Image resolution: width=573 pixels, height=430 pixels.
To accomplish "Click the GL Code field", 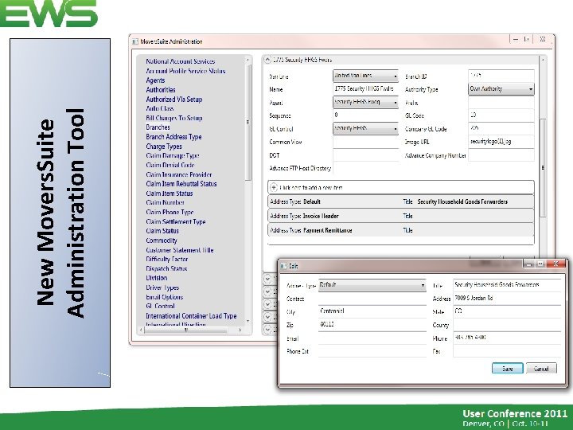I will [501, 115].
